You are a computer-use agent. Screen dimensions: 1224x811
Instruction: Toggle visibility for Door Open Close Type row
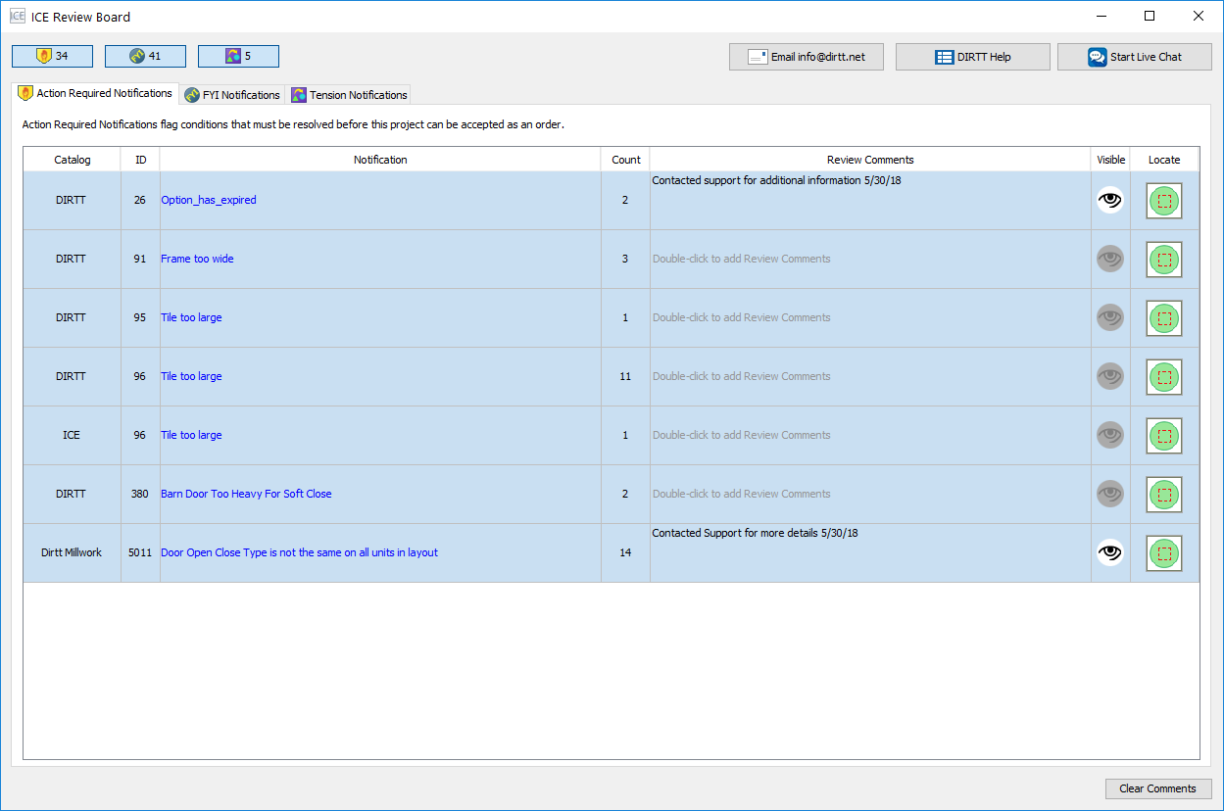point(1110,553)
